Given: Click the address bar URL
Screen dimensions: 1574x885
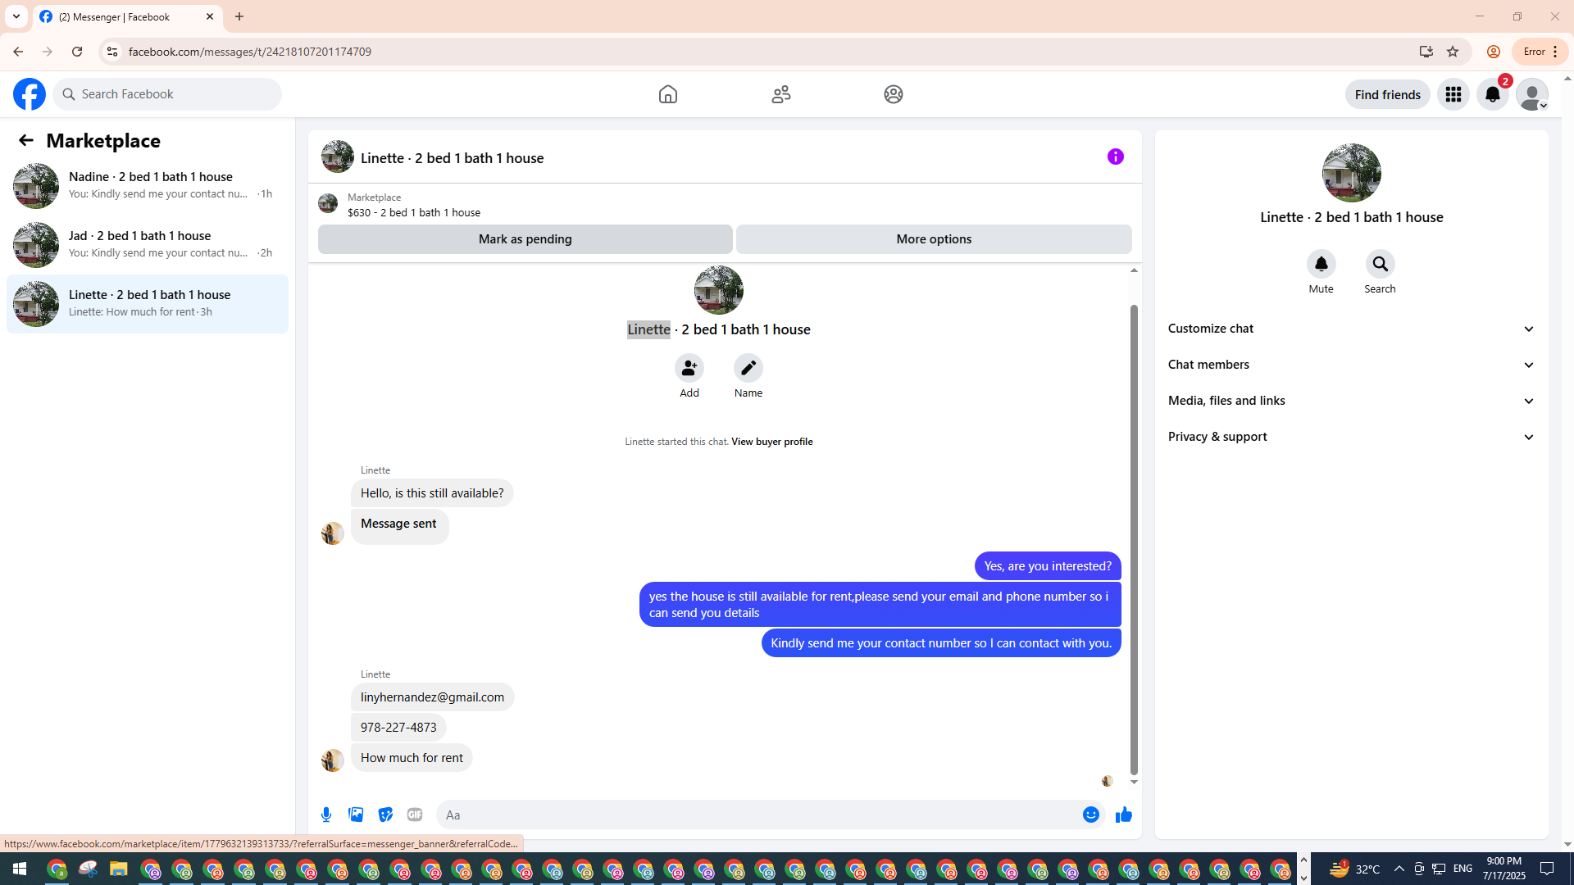Looking at the screenshot, I should [x=249, y=52].
